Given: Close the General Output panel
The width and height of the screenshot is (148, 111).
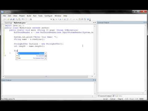Looking at the screenshot, I should pos(146,23).
